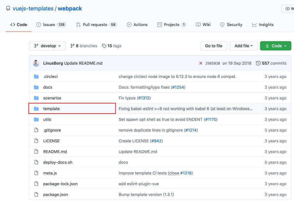Image resolution: width=294 pixels, height=202 pixels.
Task: Click the meta.js file icon
Action: tap(36, 173)
